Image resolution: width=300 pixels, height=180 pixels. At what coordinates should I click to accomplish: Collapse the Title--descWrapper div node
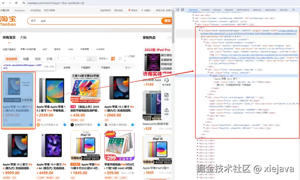click(x=206, y=69)
